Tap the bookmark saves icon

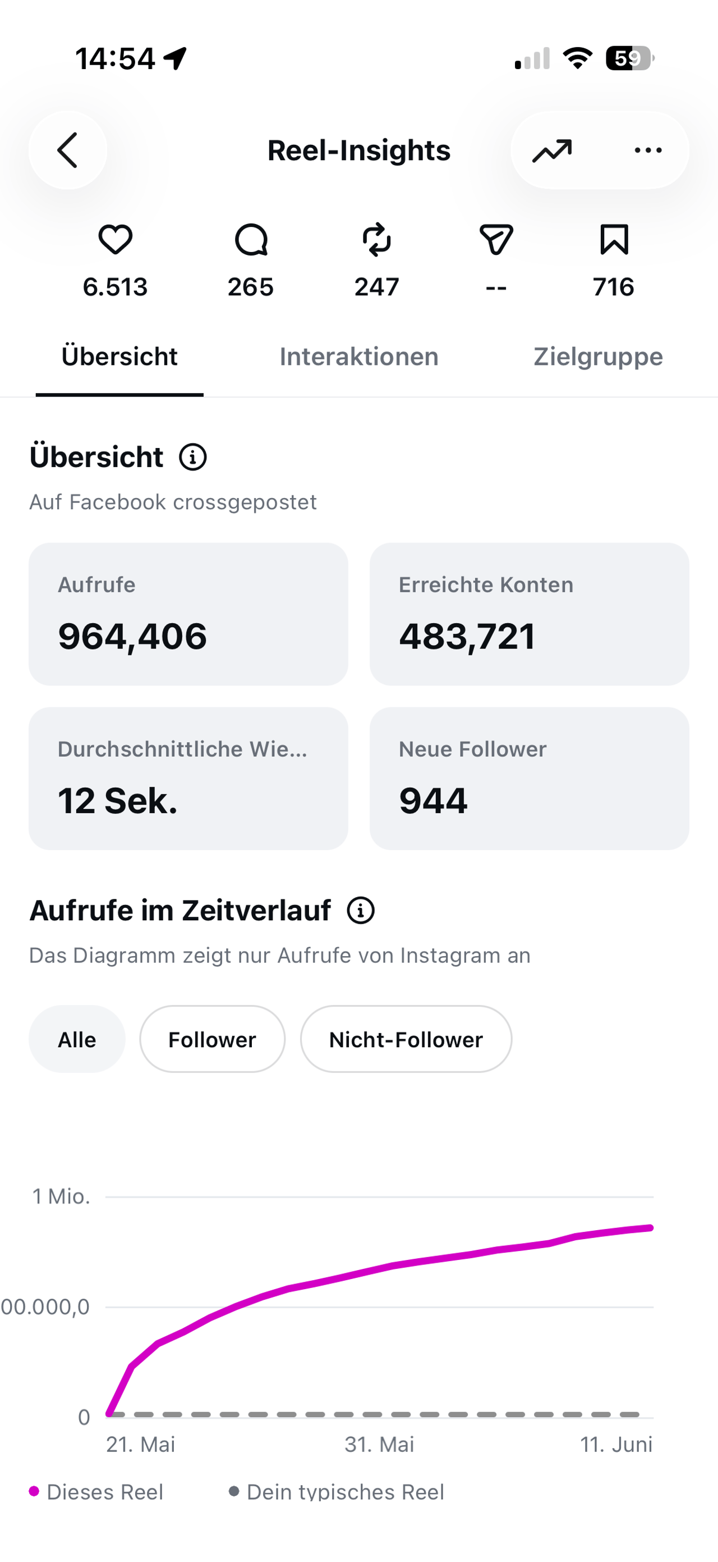(x=614, y=240)
